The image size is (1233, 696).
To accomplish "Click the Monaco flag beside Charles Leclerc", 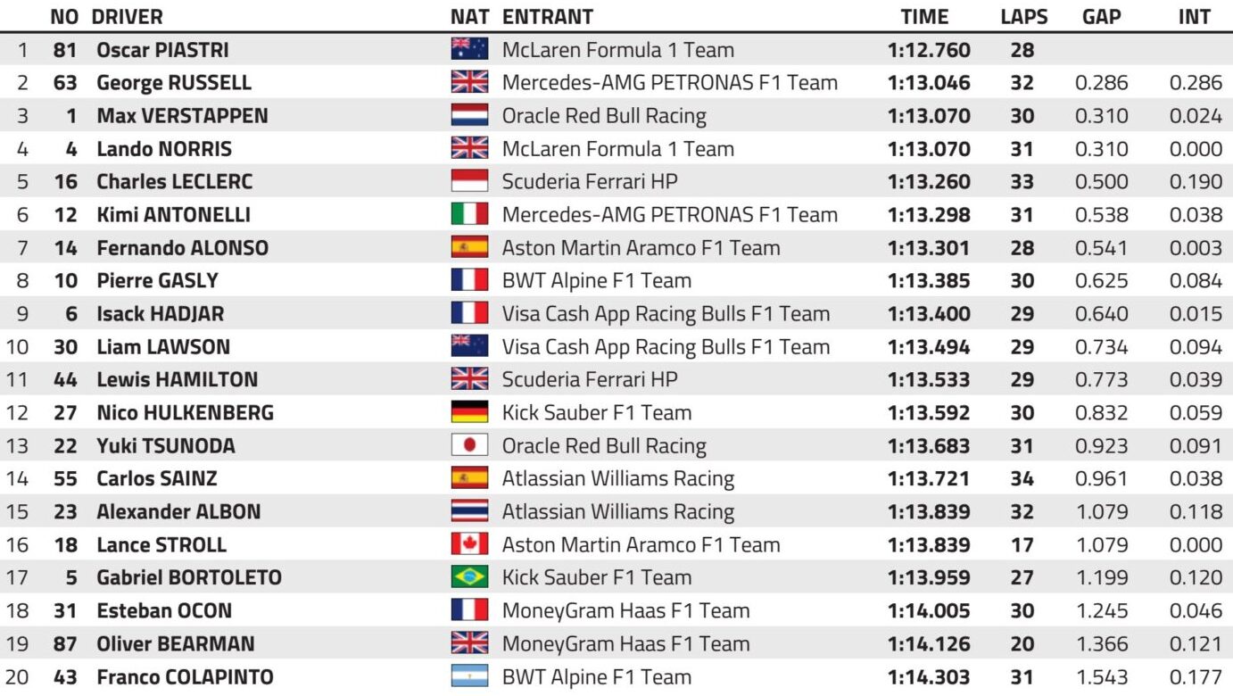I will click(469, 181).
